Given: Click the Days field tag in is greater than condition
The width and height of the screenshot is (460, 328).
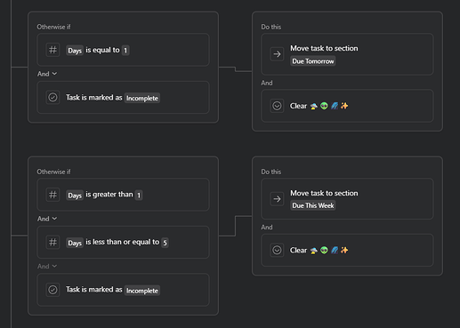Looking at the screenshot, I should 75,196.
